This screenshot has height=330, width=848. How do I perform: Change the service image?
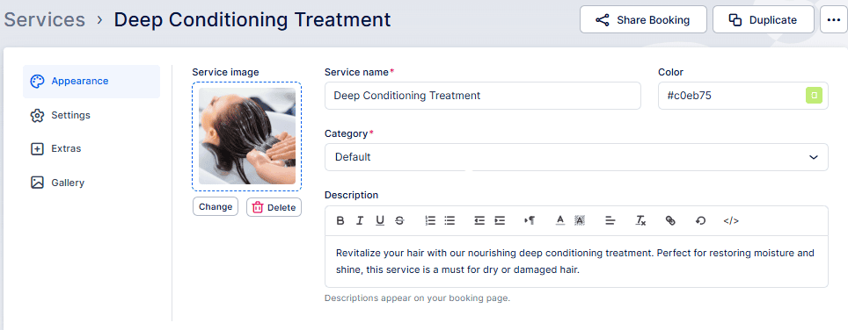(216, 206)
